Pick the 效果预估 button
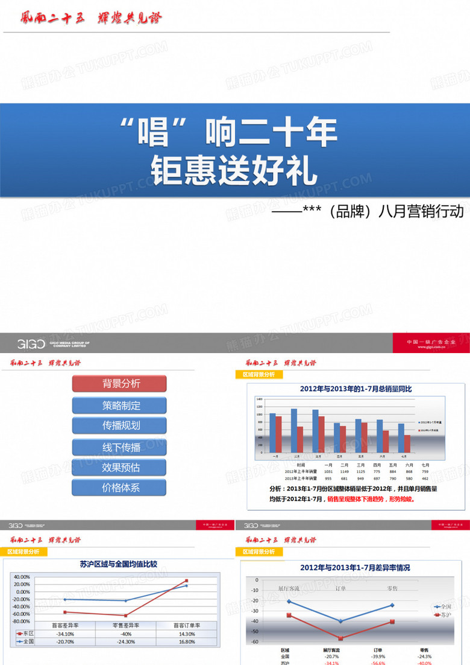This screenshot has width=470, height=665. (x=119, y=467)
